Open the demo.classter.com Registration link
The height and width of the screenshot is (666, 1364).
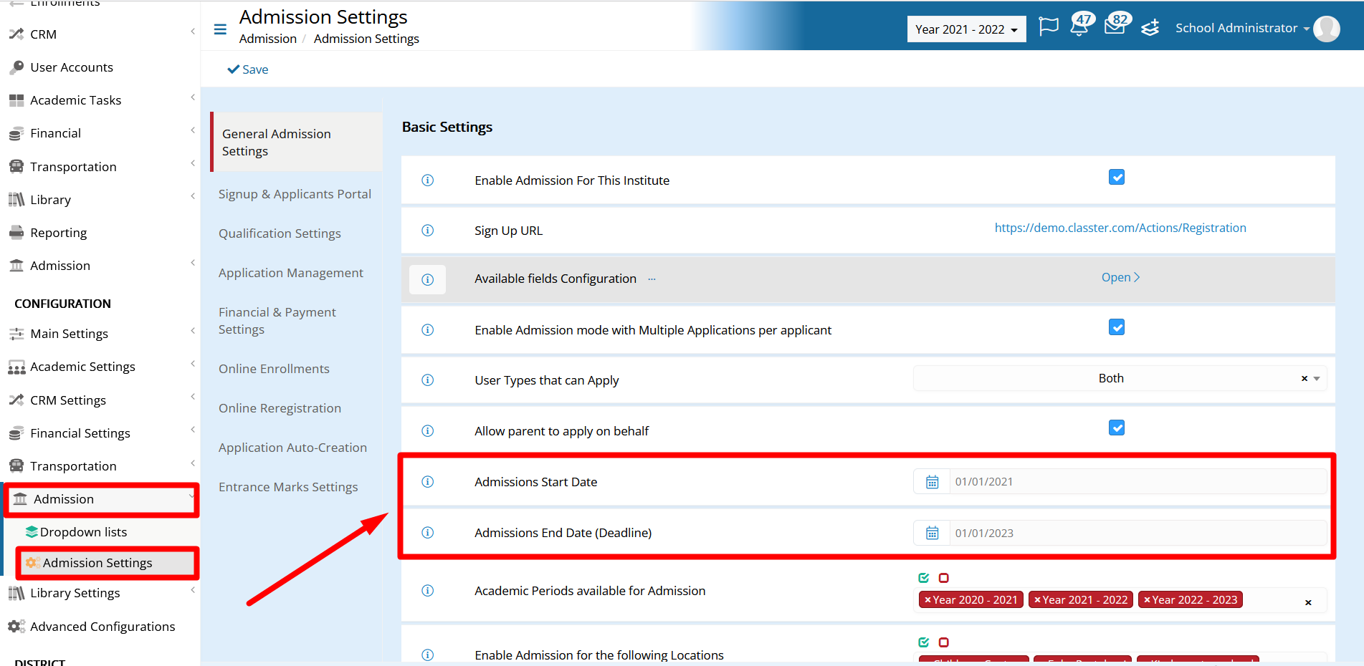(1120, 228)
